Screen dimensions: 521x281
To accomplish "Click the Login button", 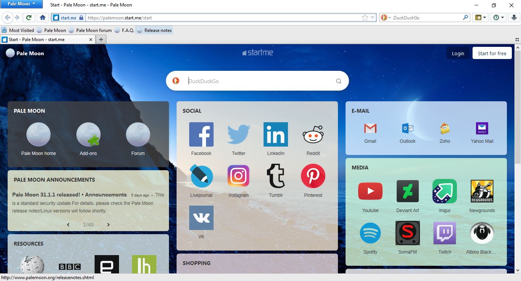I will (x=458, y=53).
